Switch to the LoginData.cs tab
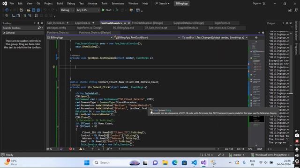This screenshot has height=168, width=300. pyautogui.click(x=82, y=23)
